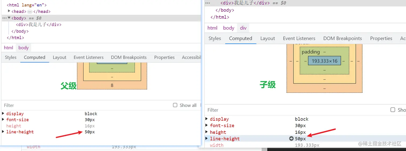Expand height property in right computed list
Viewport: 406px width, 151px height.
coord(206,132)
